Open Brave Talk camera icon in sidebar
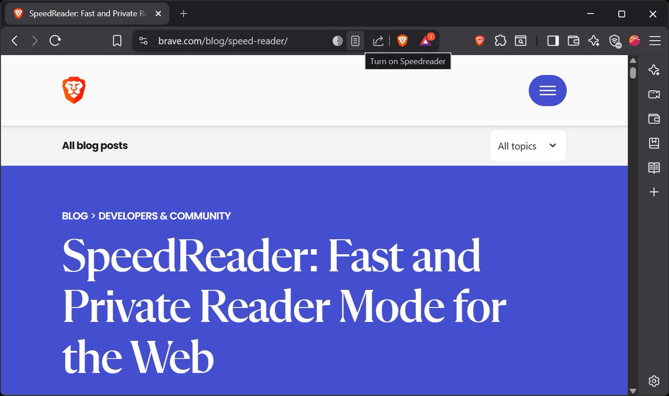Screen dimensions: 669x396 click(x=654, y=95)
